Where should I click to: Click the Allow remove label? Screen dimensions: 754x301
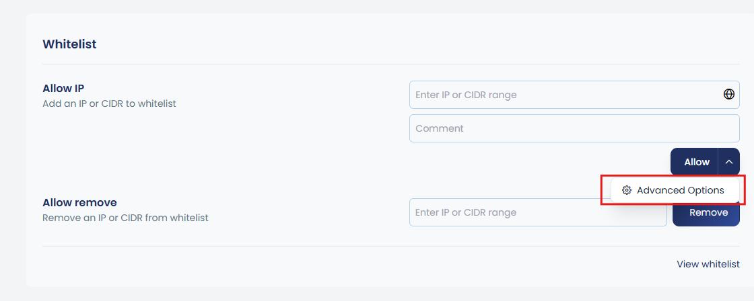(79, 202)
